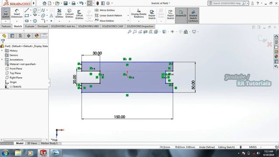Click Mirror Entities

click(x=105, y=10)
